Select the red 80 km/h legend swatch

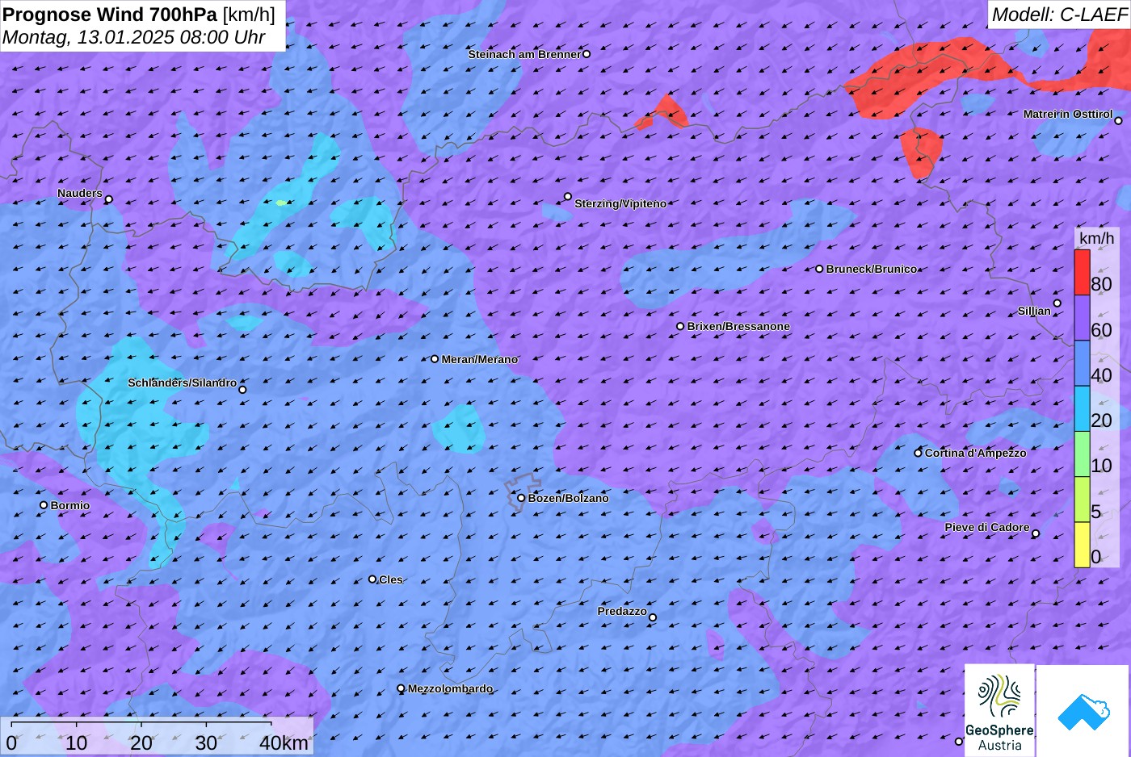[1082, 273]
